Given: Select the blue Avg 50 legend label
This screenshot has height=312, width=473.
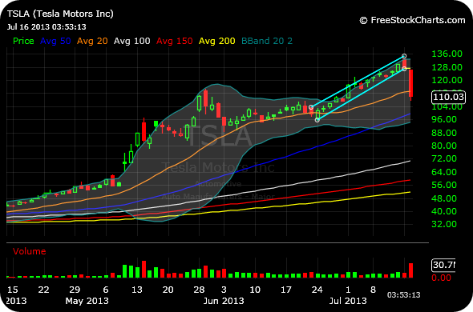Looking at the screenshot, I should tap(55, 41).
